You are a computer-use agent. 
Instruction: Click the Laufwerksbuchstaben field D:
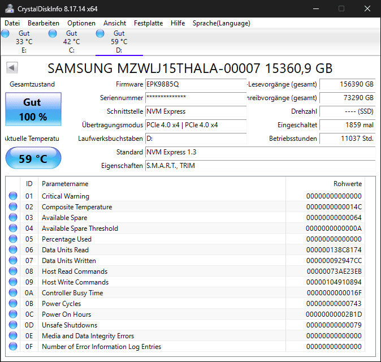click(196, 139)
